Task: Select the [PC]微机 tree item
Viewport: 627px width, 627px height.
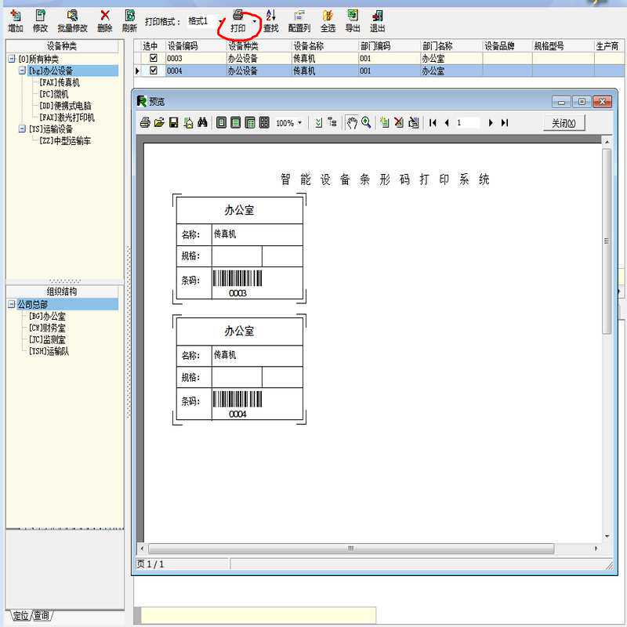Action: pos(53,94)
